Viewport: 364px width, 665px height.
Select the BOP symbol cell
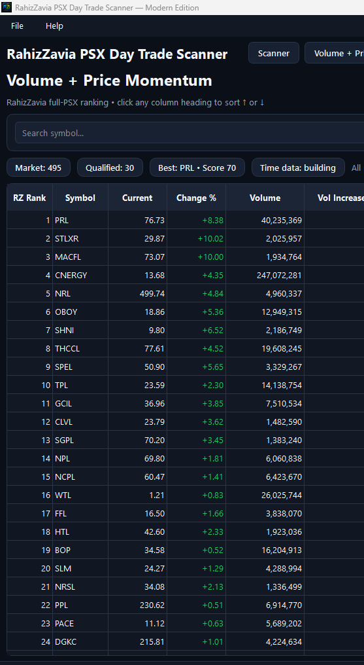[x=80, y=550]
